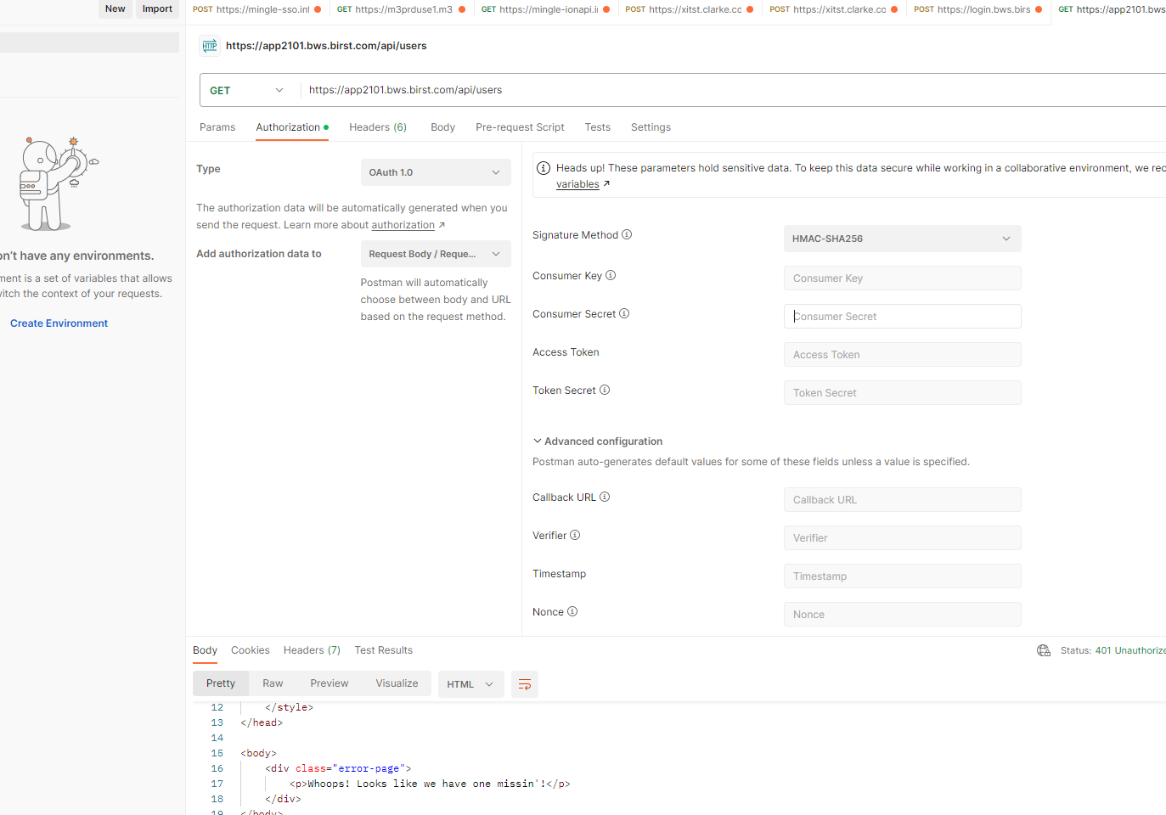Click the Create Environment link

pyautogui.click(x=59, y=323)
